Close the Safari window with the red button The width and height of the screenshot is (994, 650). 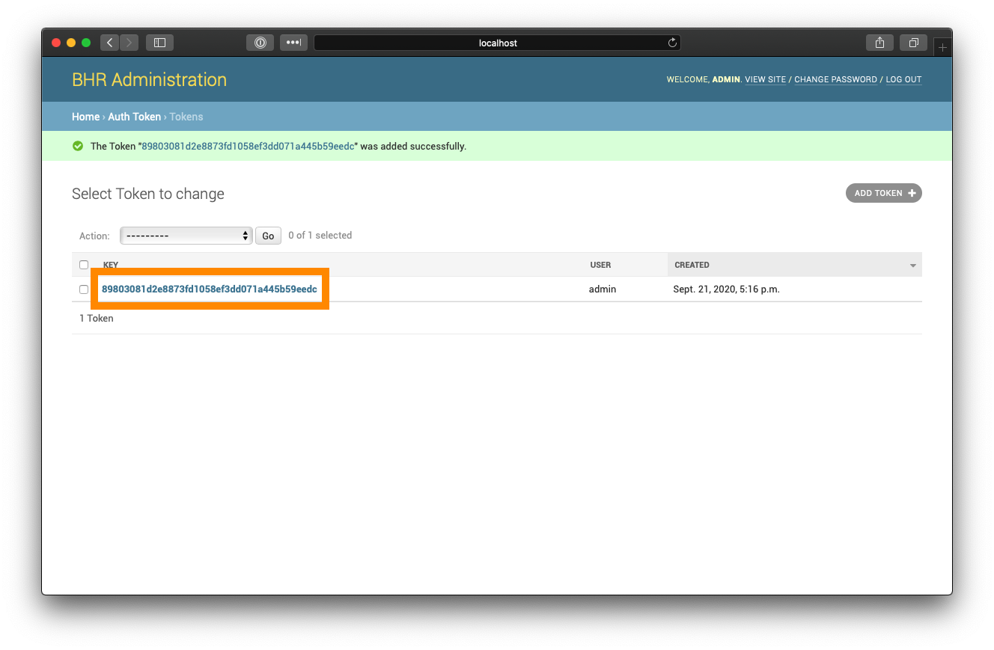click(56, 43)
